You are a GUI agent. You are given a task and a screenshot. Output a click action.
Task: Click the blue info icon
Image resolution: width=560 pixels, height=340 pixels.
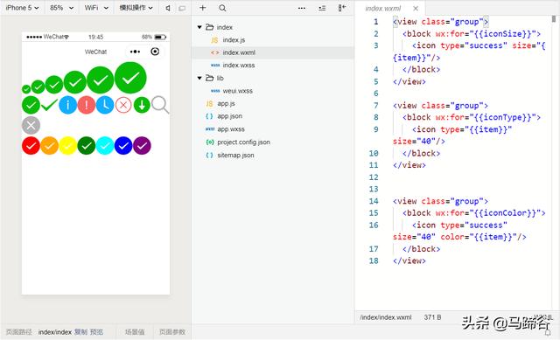click(68, 105)
